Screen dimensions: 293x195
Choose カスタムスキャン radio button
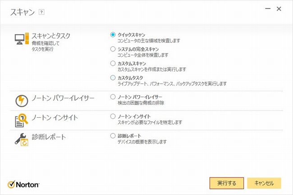click(x=113, y=63)
